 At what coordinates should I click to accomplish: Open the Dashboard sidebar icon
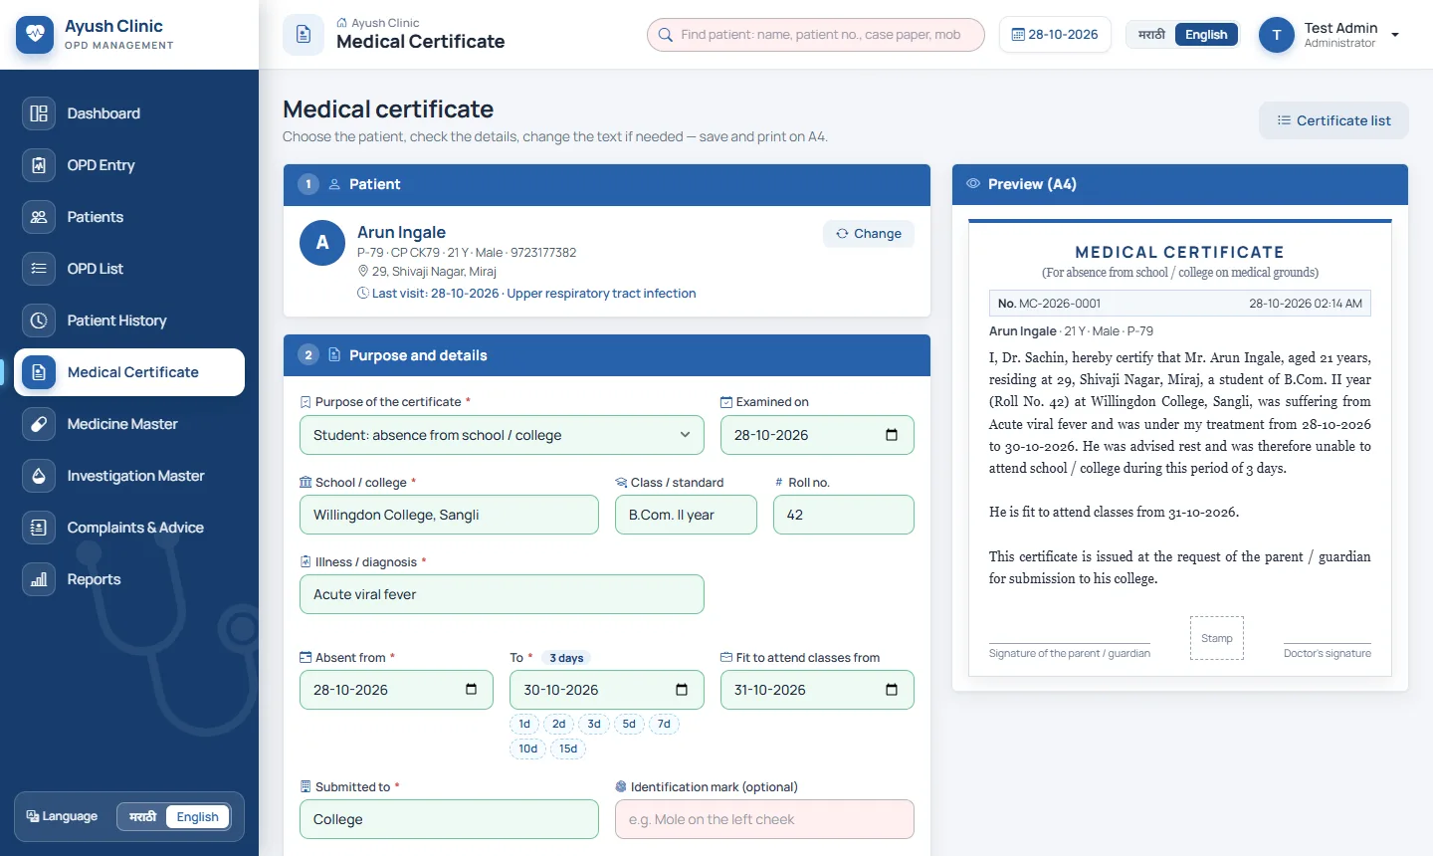(39, 113)
